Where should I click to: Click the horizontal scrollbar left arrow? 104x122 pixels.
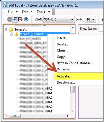point(6,116)
